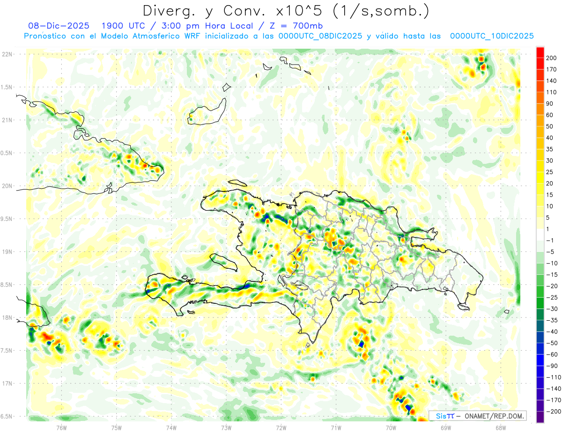The height and width of the screenshot is (434, 562).
Task: Click the latitude label '18N'
Action: pos(7,317)
